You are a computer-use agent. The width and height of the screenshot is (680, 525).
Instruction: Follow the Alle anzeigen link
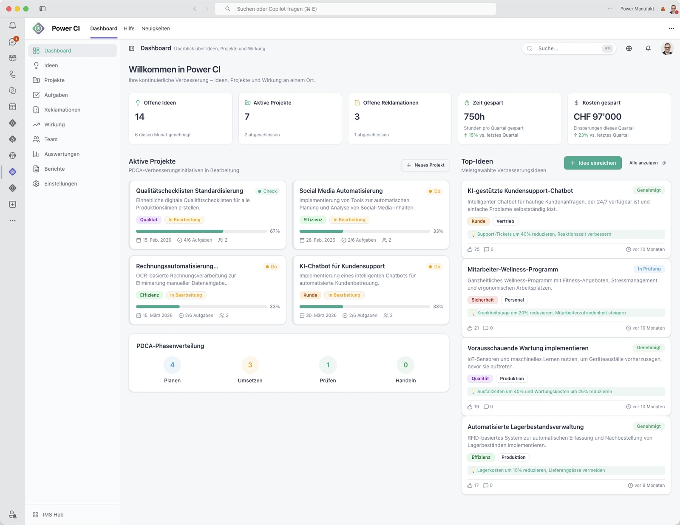(x=648, y=163)
